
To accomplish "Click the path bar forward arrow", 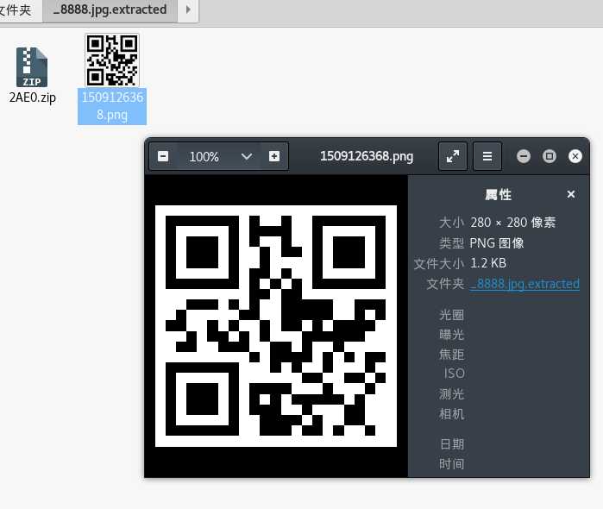I will click(188, 9).
